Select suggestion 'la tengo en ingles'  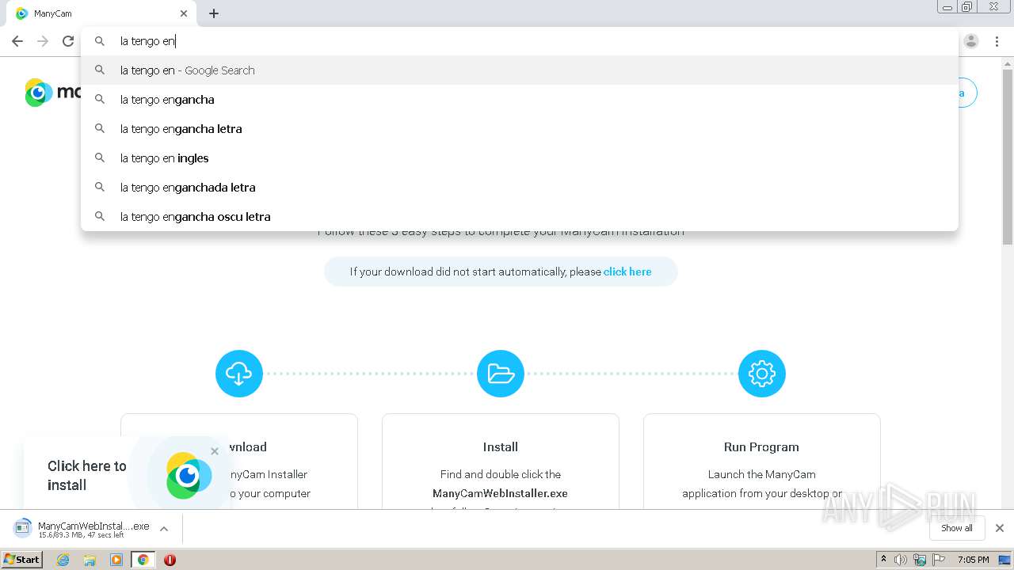pos(519,158)
